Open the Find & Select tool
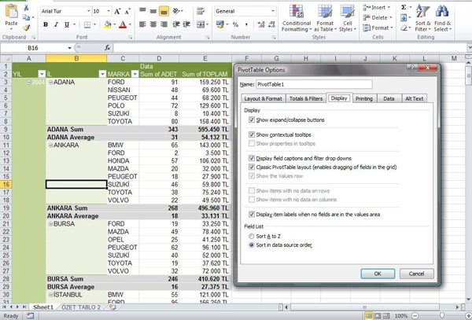Screen dimensions: 472x320 tap(442, 17)
